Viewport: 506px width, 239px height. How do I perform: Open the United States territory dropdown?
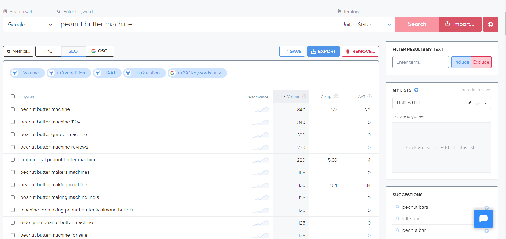coord(366,24)
